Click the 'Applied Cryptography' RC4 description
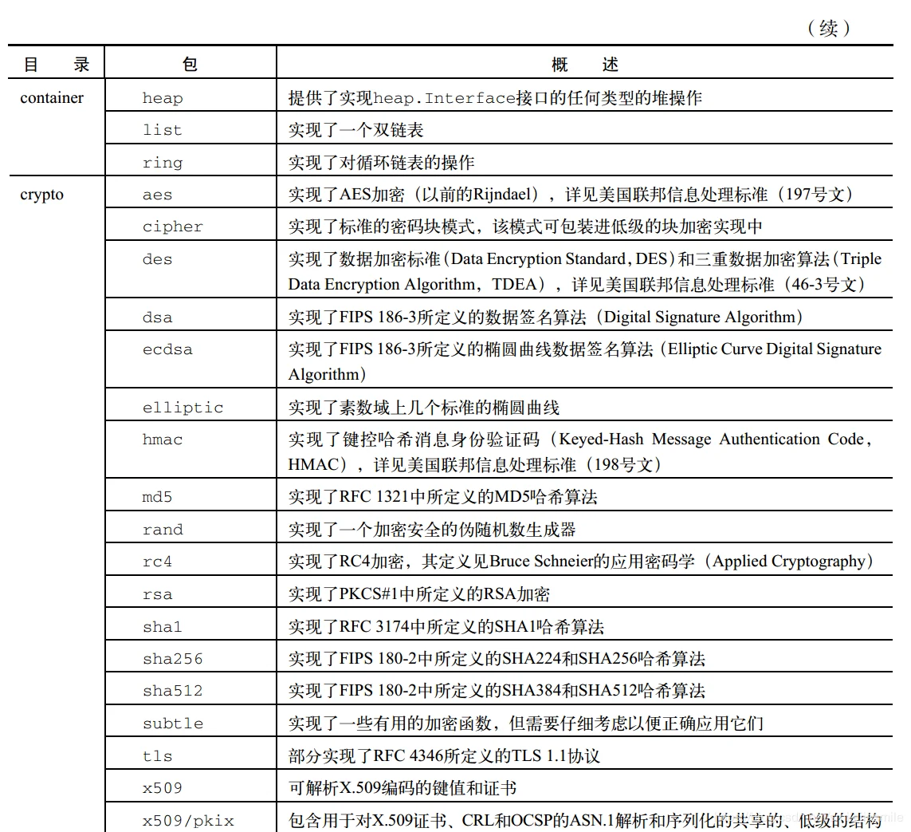Viewport: 911px width, 832px height. tap(581, 561)
